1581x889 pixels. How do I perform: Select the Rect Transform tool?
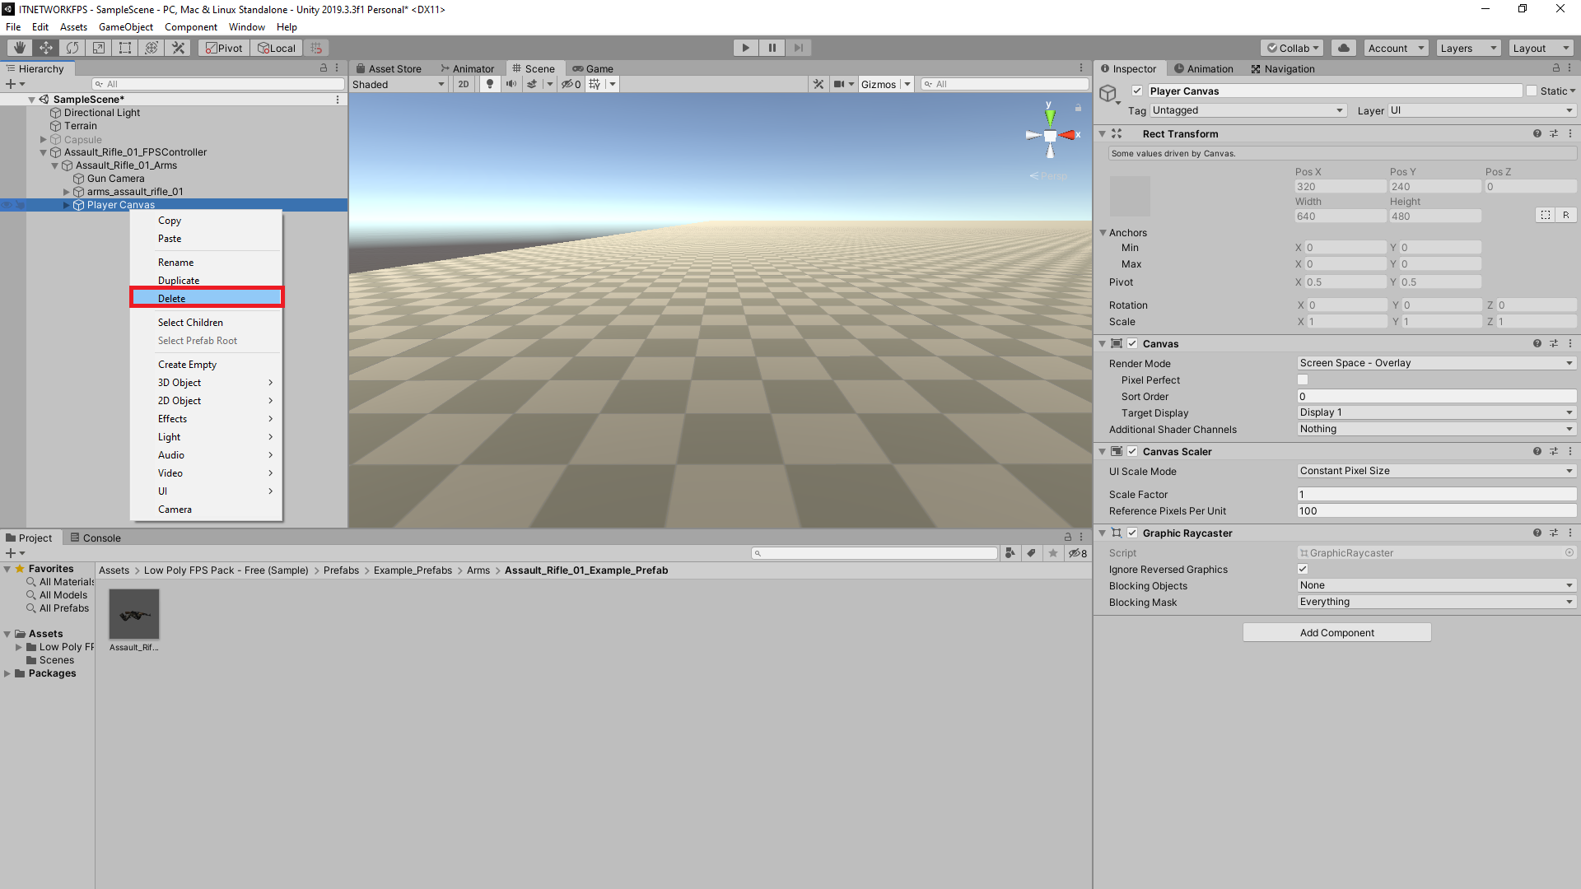[124, 47]
